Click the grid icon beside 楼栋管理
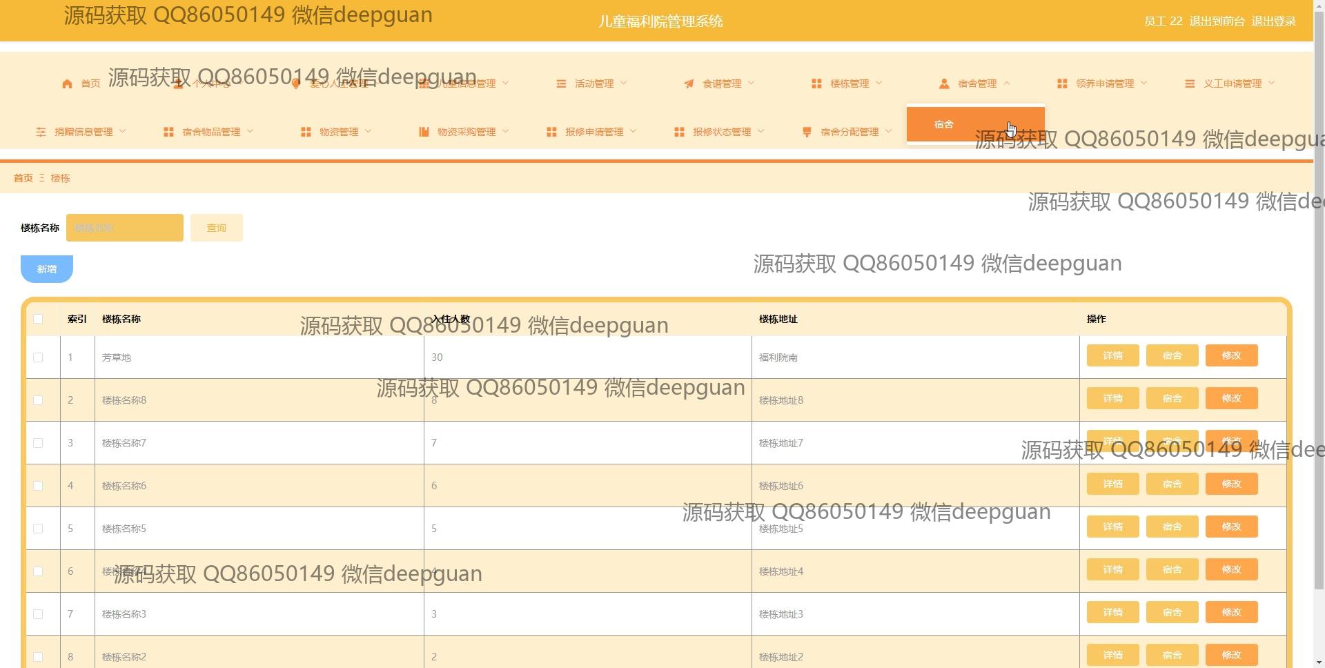The image size is (1325, 668). (x=816, y=83)
